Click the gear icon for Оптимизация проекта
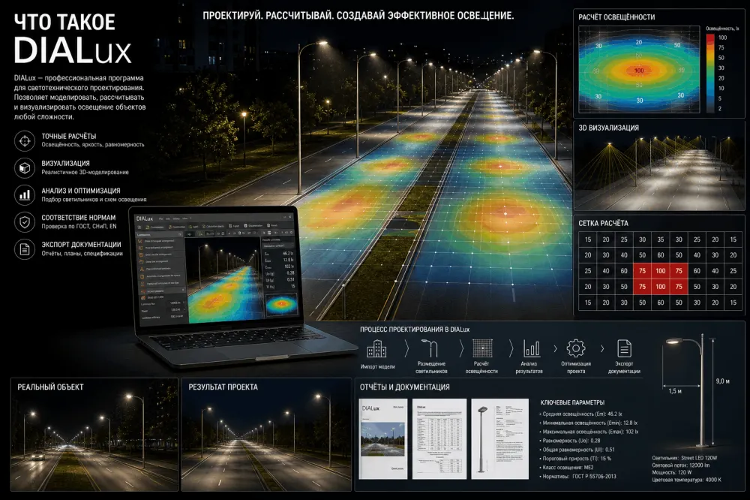The height and width of the screenshot is (500, 750). click(x=575, y=348)
